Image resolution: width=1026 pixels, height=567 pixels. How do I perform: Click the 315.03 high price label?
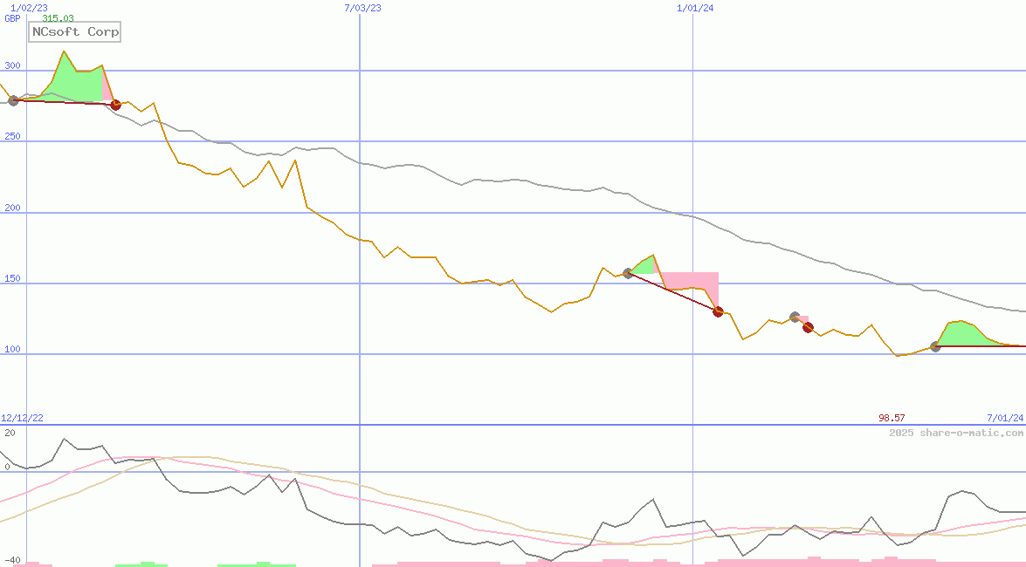58,18
